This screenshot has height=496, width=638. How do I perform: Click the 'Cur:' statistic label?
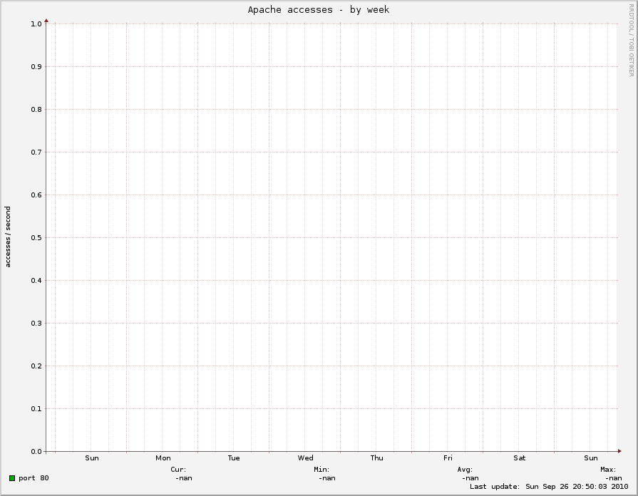(179, 470)
